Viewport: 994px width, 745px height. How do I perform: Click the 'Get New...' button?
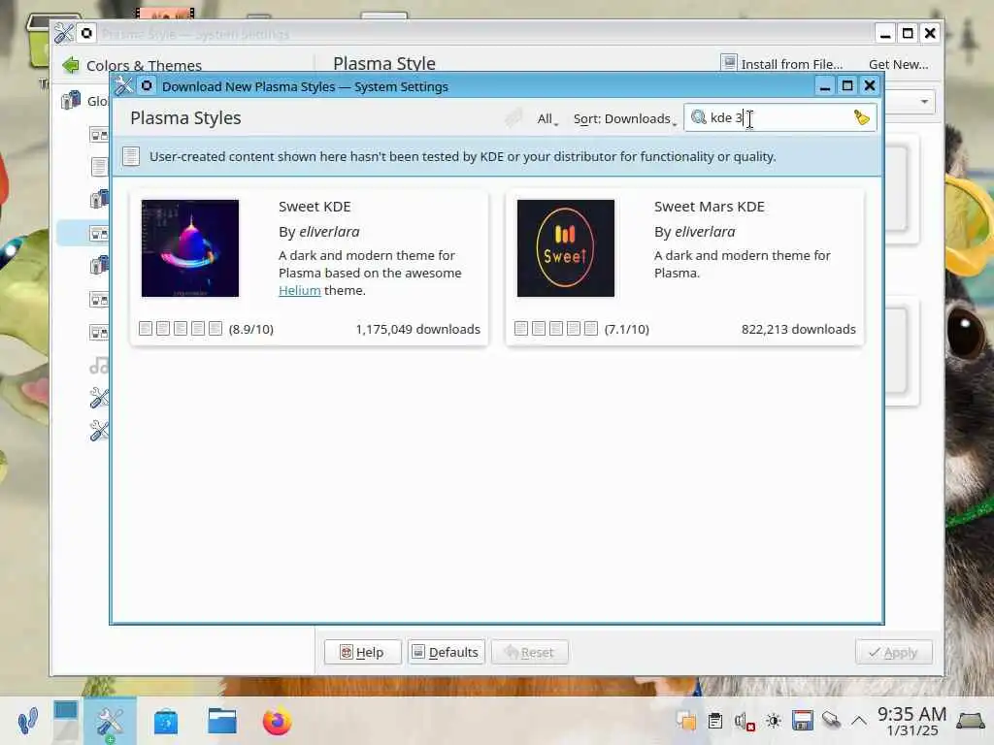[x=898, y=64]
